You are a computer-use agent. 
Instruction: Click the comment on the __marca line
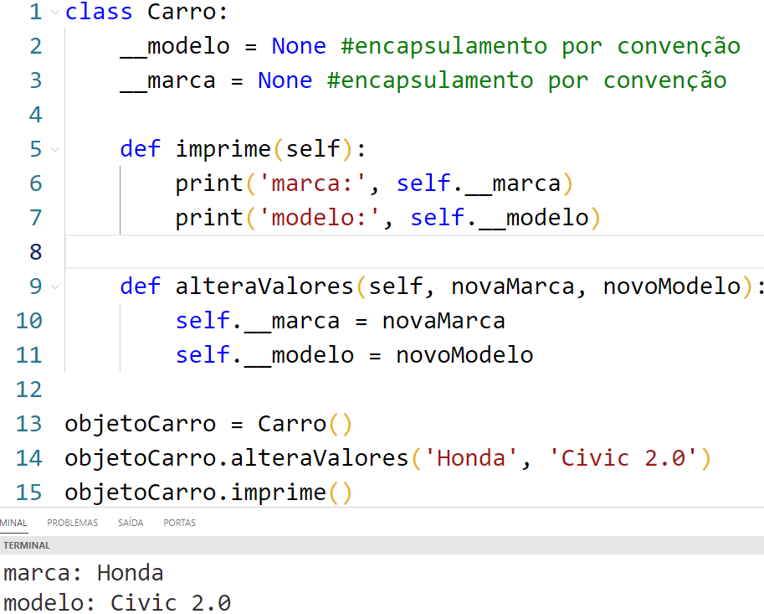527,81
